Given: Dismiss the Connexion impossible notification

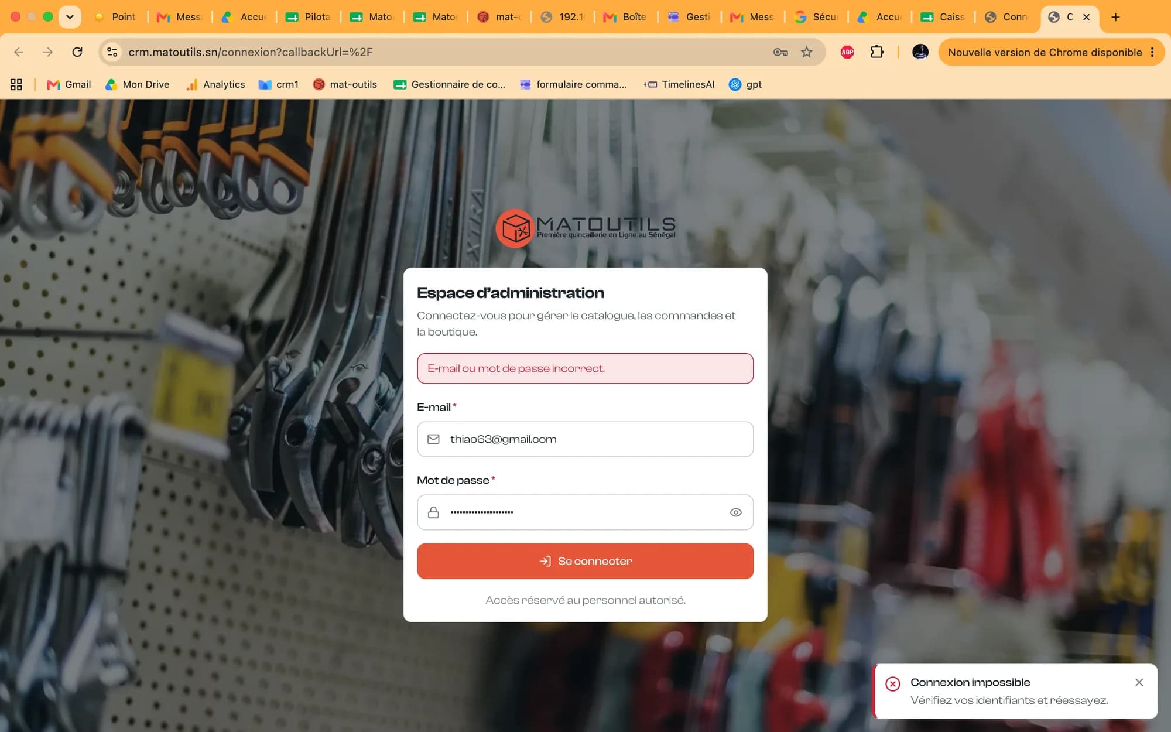Looking at the screenshot, I should tap(1139, 682).
